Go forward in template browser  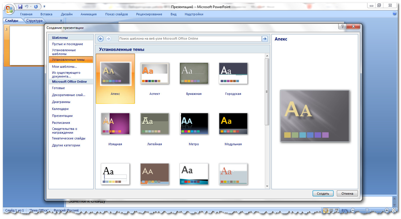[x=108, y=39]
